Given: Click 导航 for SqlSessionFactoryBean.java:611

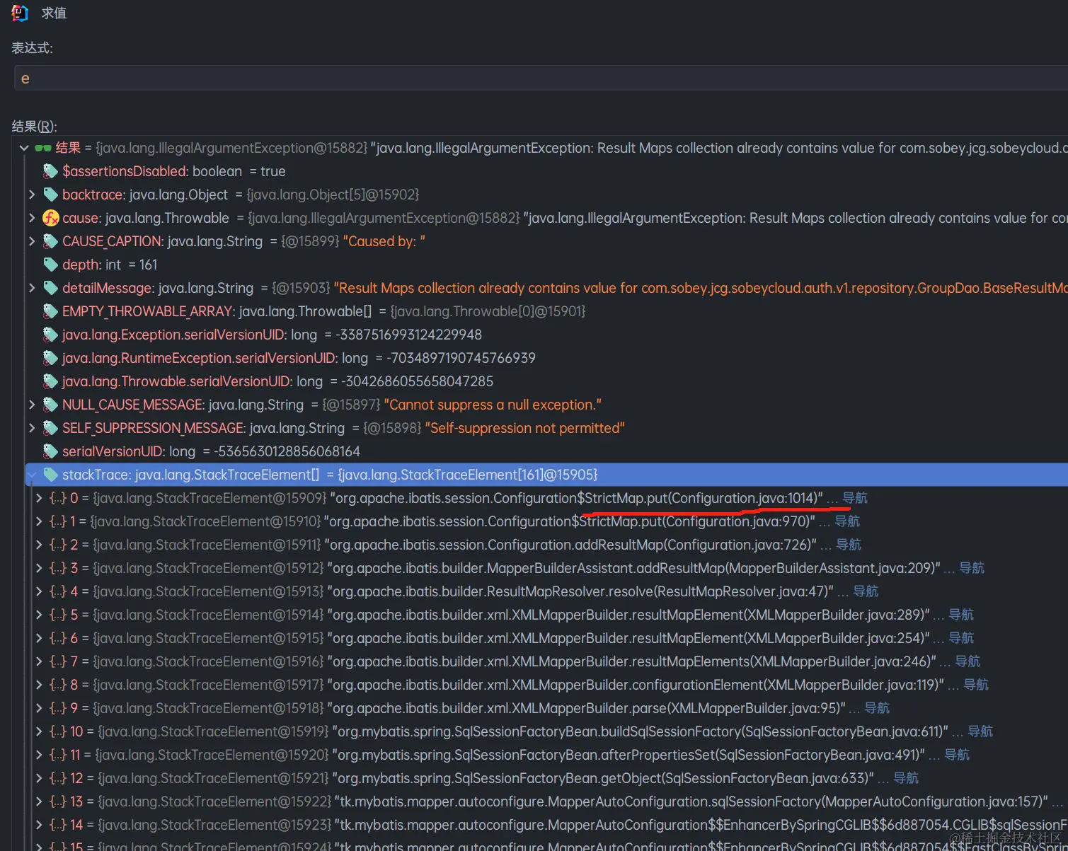Looking at the screenshot, I should click(x=980, y=731).
